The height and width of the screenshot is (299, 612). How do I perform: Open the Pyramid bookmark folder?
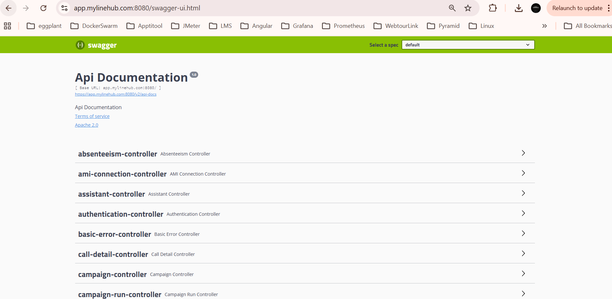(x=443, y=26)
